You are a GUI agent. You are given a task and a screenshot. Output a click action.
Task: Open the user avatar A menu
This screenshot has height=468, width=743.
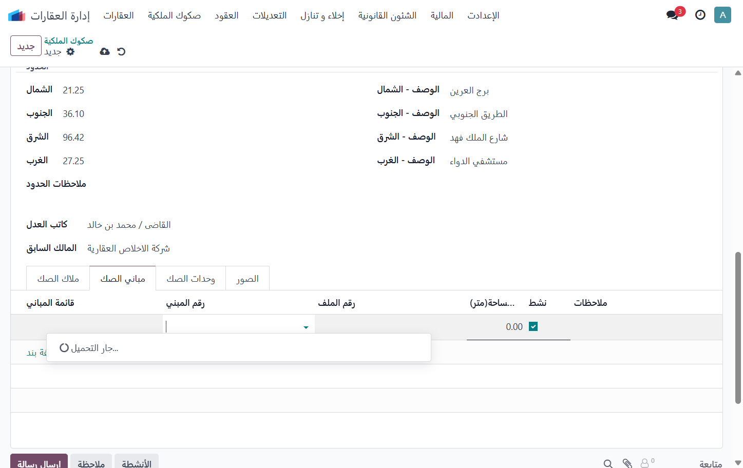tap(722, 15)
